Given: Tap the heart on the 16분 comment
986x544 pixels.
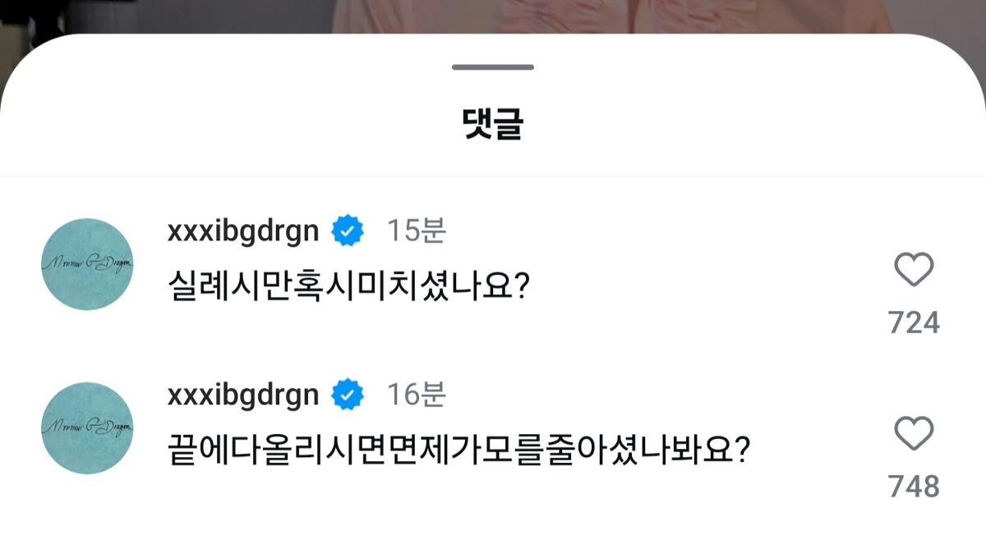Looking at the screenshot, I should 914,434.
